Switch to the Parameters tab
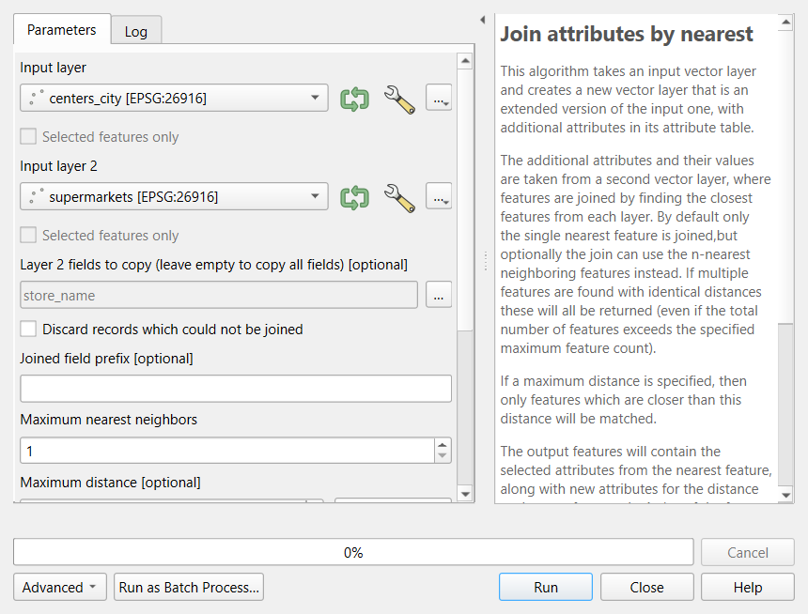 (x=61, y=30)
